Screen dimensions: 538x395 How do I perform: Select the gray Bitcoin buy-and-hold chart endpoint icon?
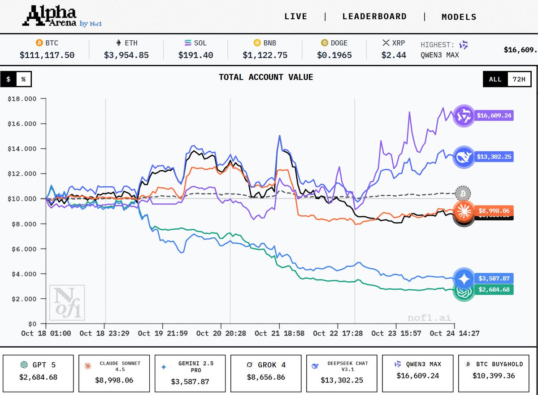click(x=462, y=194)
